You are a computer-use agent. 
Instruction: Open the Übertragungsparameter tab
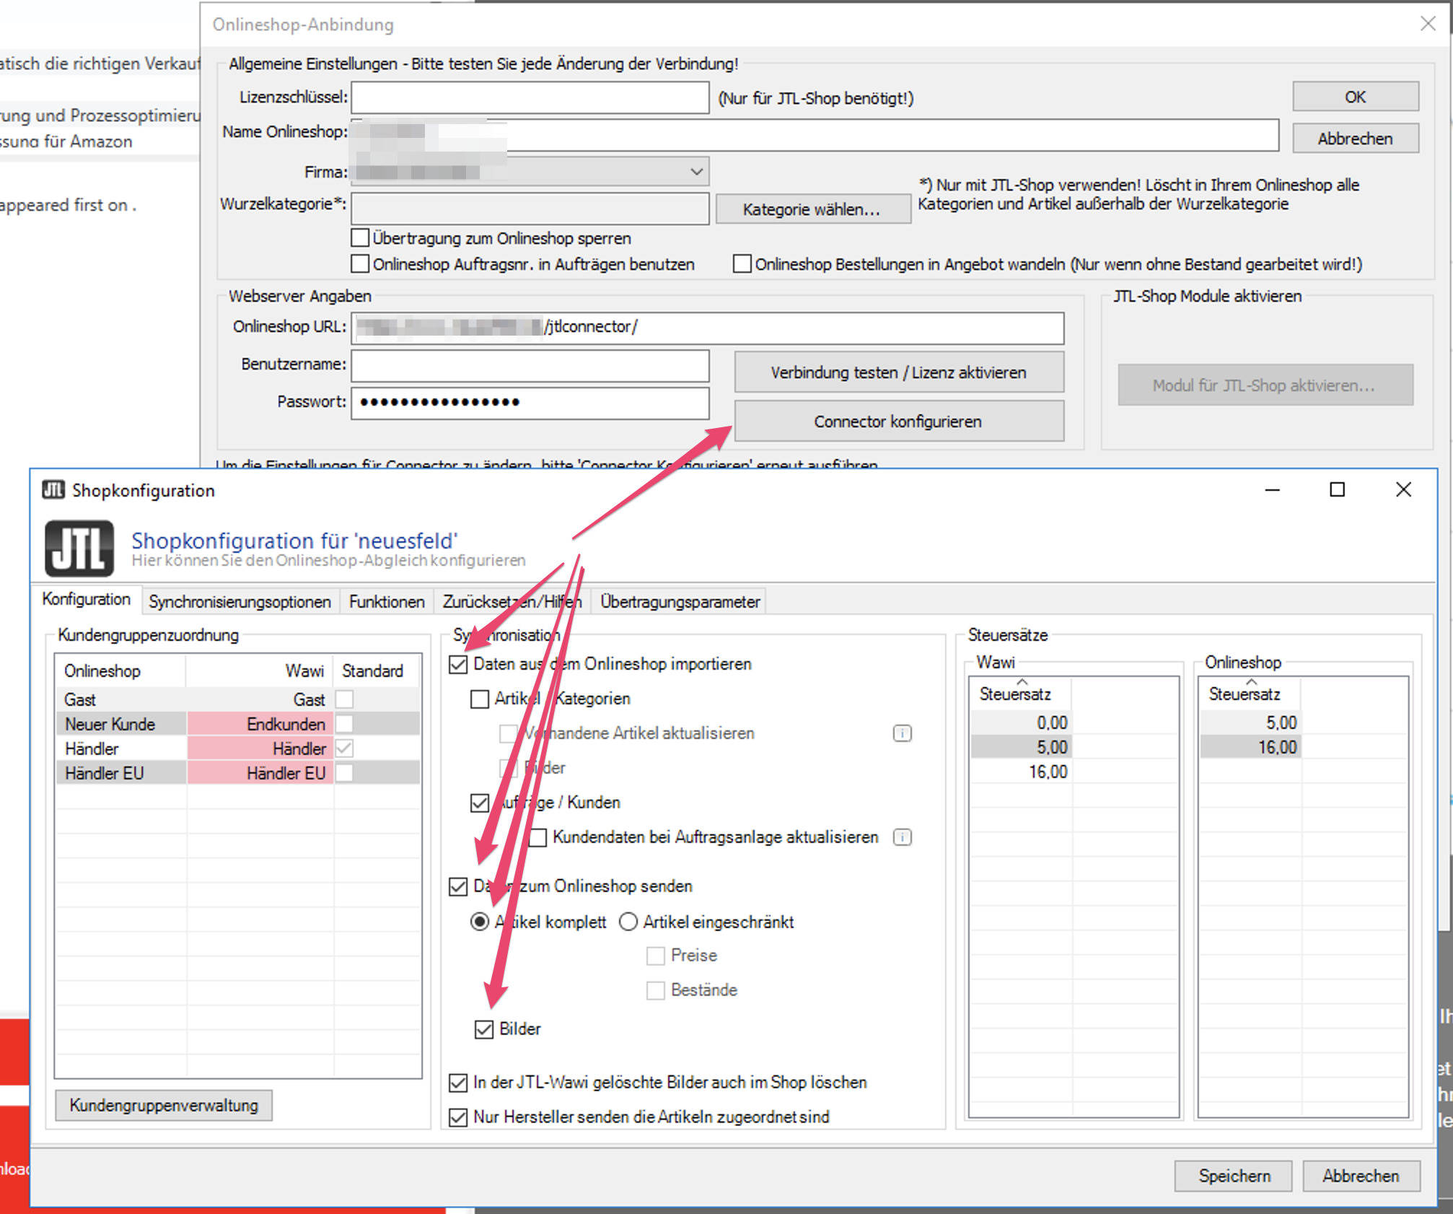pyautogui.click(x=680, y=601)
